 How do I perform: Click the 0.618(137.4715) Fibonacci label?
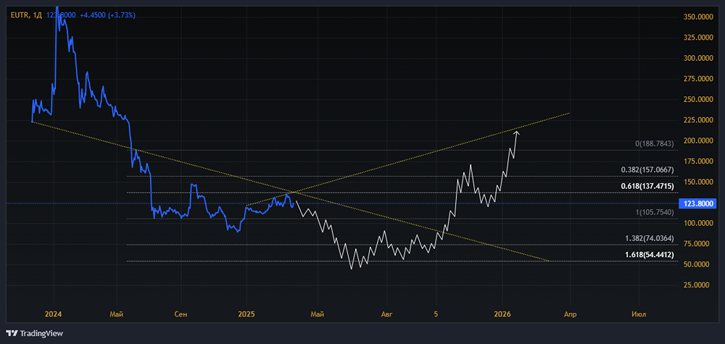pos(647,186)
